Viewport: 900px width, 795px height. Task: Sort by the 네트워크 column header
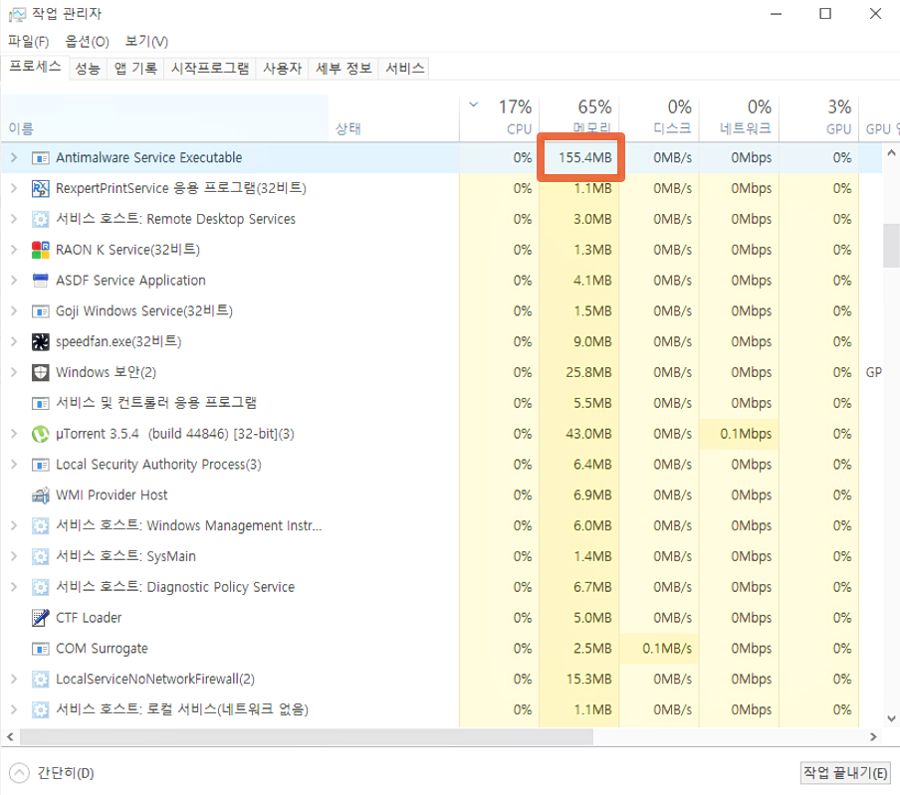tap(740, 117)
